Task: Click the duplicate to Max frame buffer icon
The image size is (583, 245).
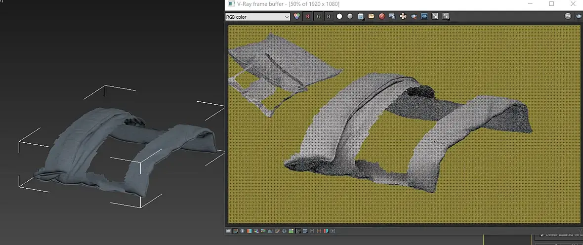Action: [392, 16]
